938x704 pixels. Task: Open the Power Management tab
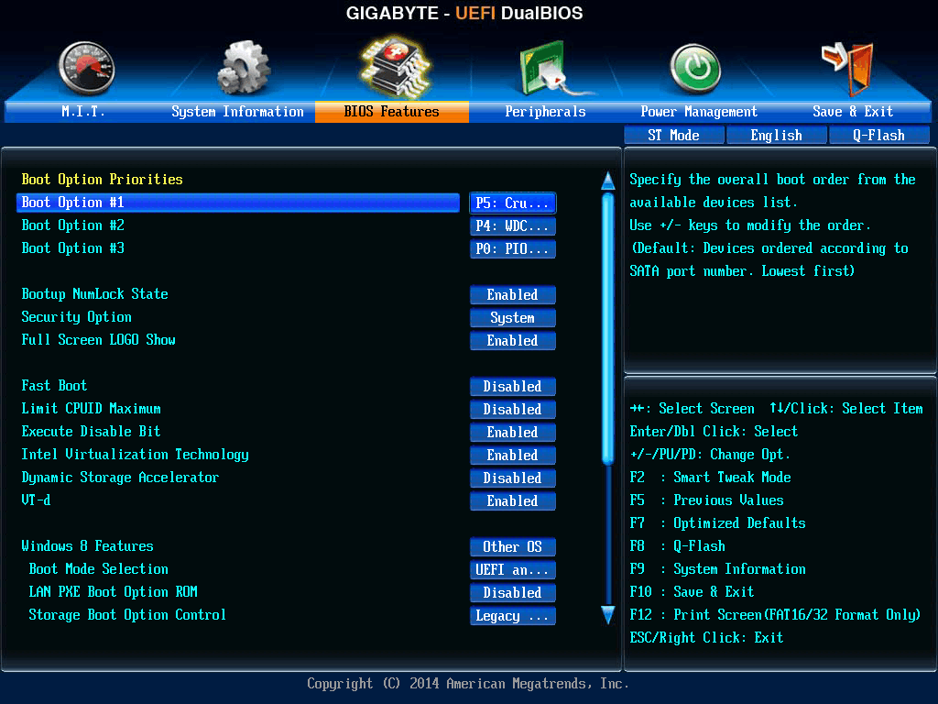click(x=699, y=111)
